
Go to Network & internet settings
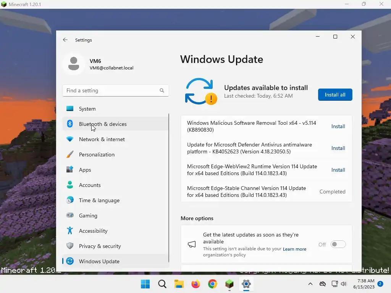pyautogui.click(x=115, y=139)
